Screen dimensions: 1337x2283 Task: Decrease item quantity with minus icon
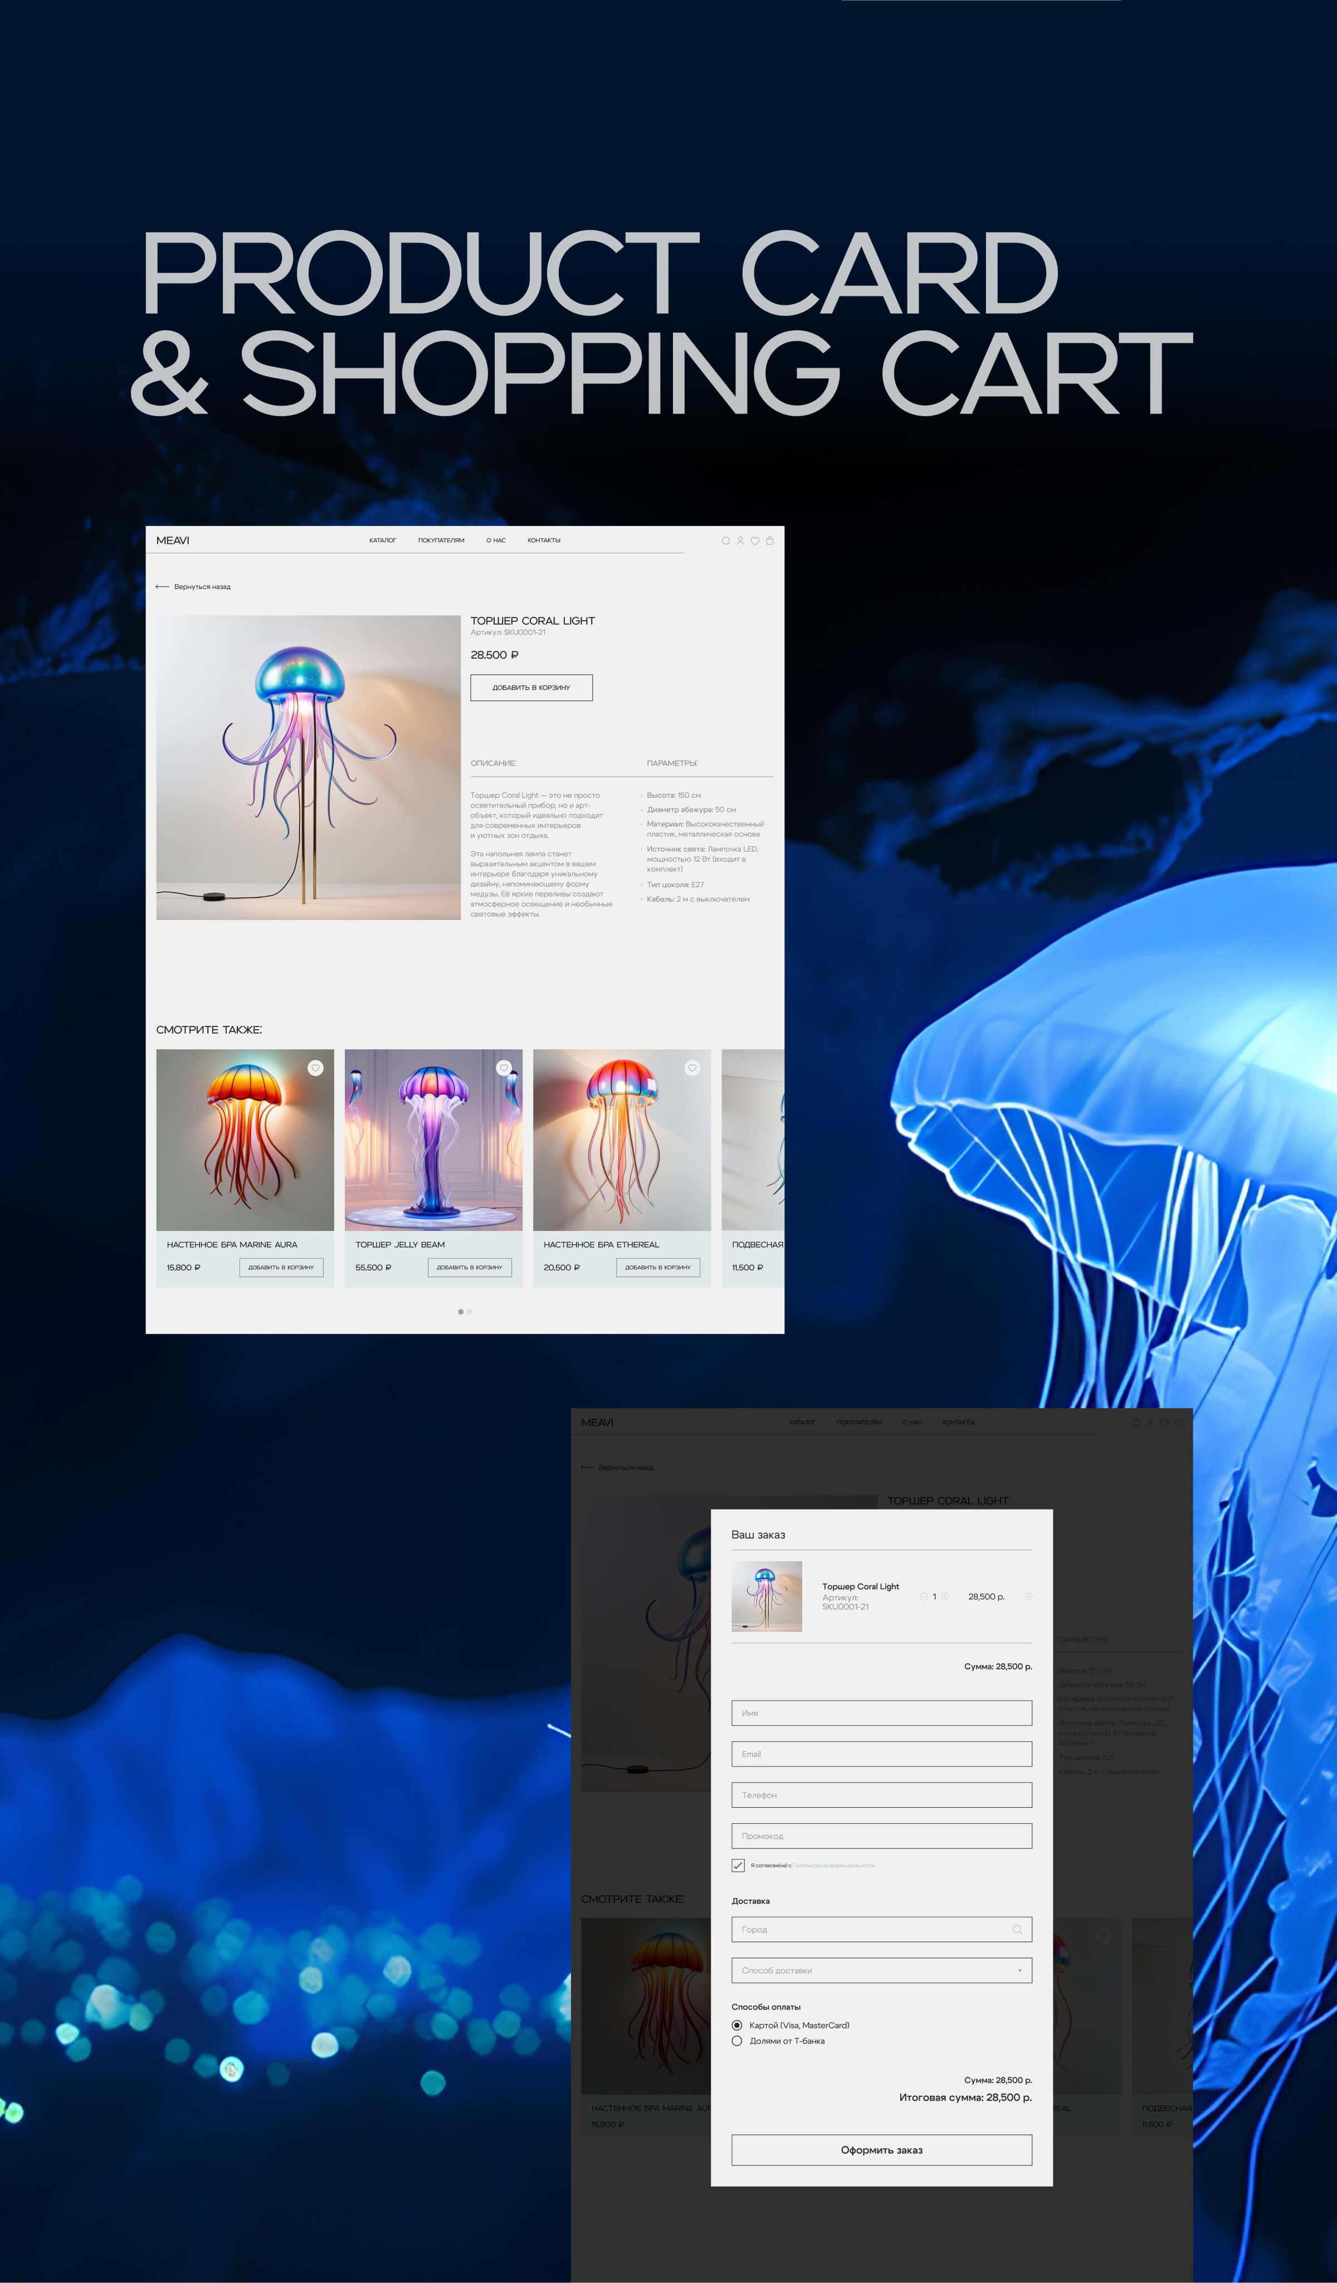pos(924,1596)
